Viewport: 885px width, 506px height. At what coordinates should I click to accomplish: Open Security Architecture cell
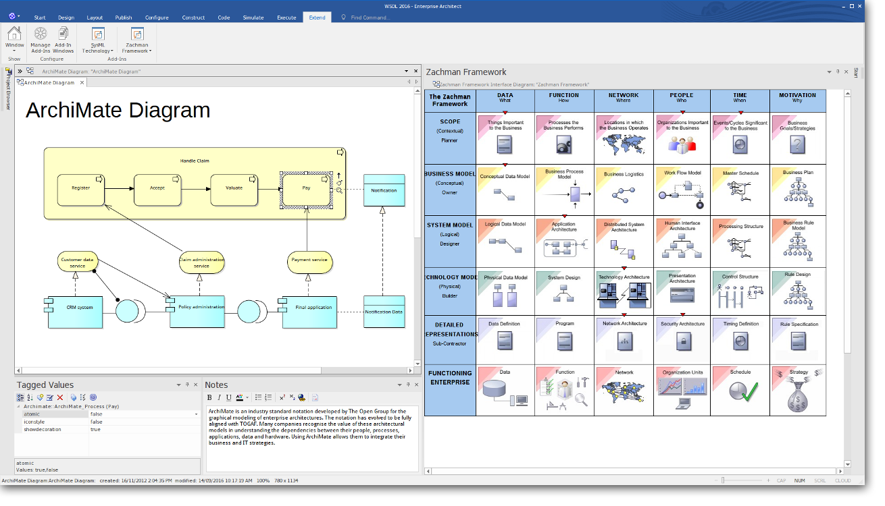(x=682, y=340)
